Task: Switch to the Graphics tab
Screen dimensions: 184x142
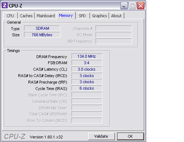Action: 100,16
